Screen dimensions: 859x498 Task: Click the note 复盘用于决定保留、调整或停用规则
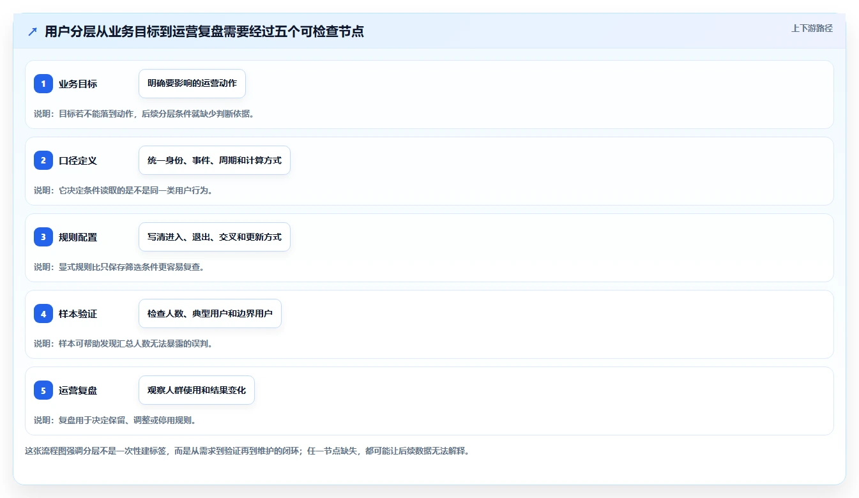[115, 420]
